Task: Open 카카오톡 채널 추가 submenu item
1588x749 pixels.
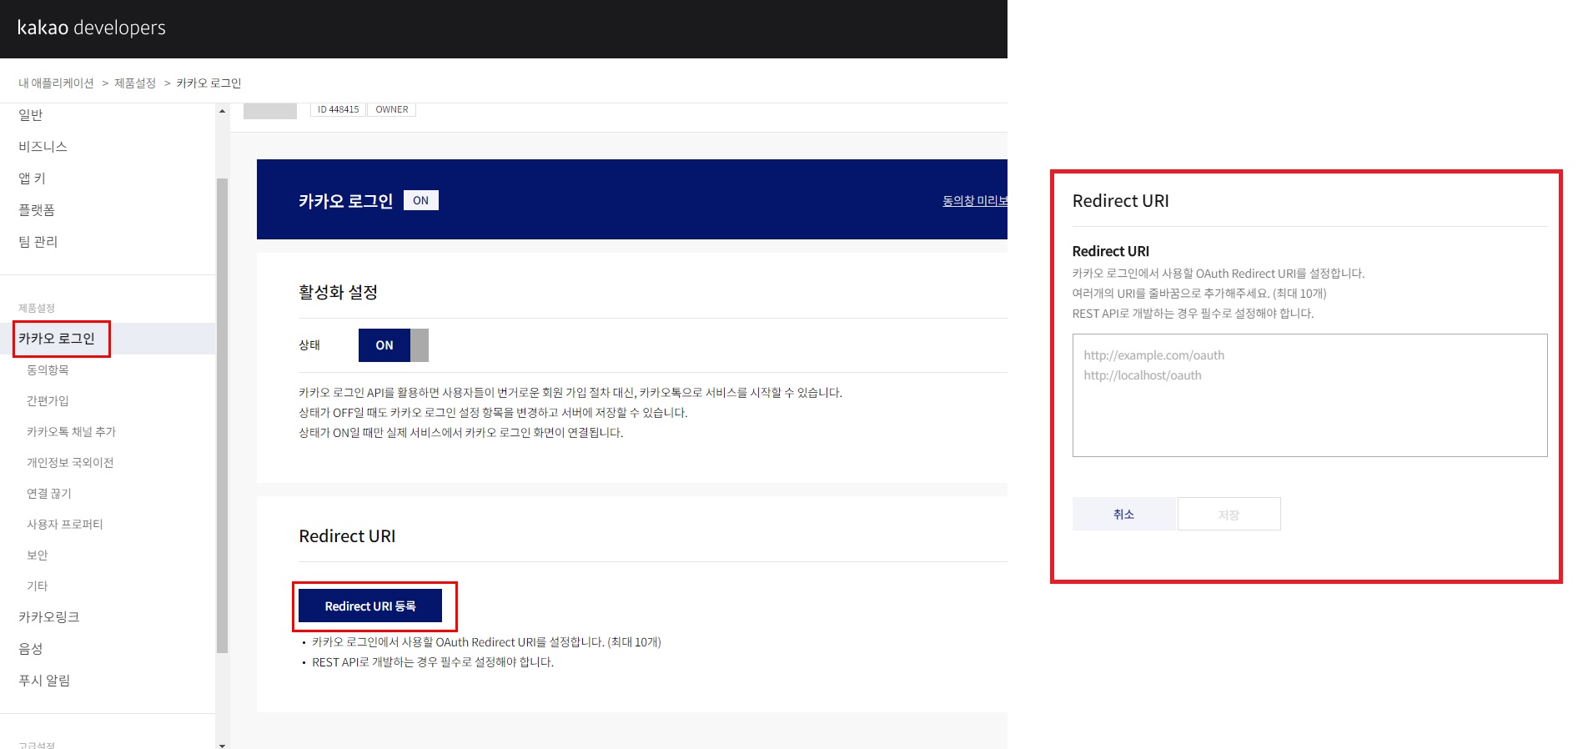Action: 71,431
